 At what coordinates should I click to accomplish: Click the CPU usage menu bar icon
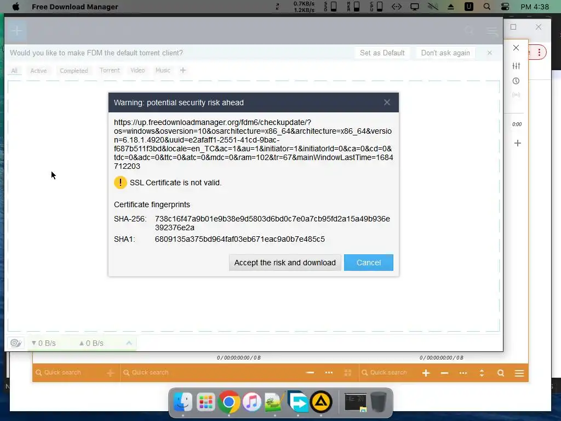(376, 7)
